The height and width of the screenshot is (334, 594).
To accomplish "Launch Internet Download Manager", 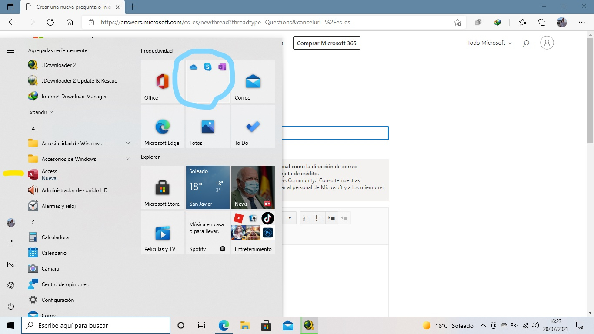I will click(x=79, y=96).
